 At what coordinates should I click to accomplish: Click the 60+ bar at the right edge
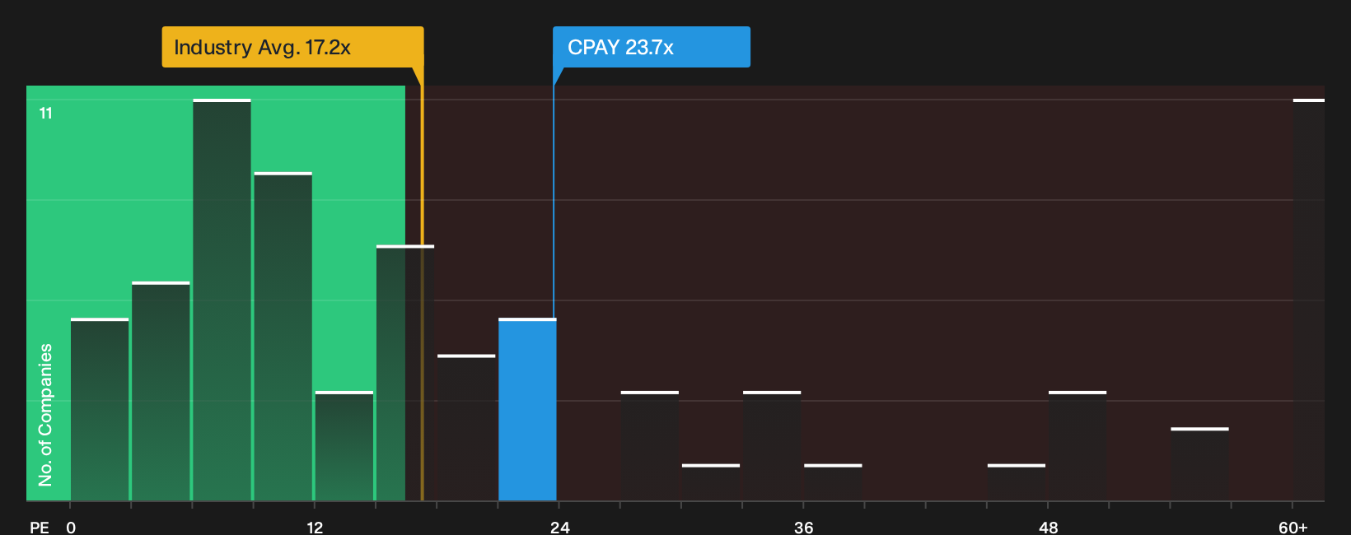coord(1308,300)
